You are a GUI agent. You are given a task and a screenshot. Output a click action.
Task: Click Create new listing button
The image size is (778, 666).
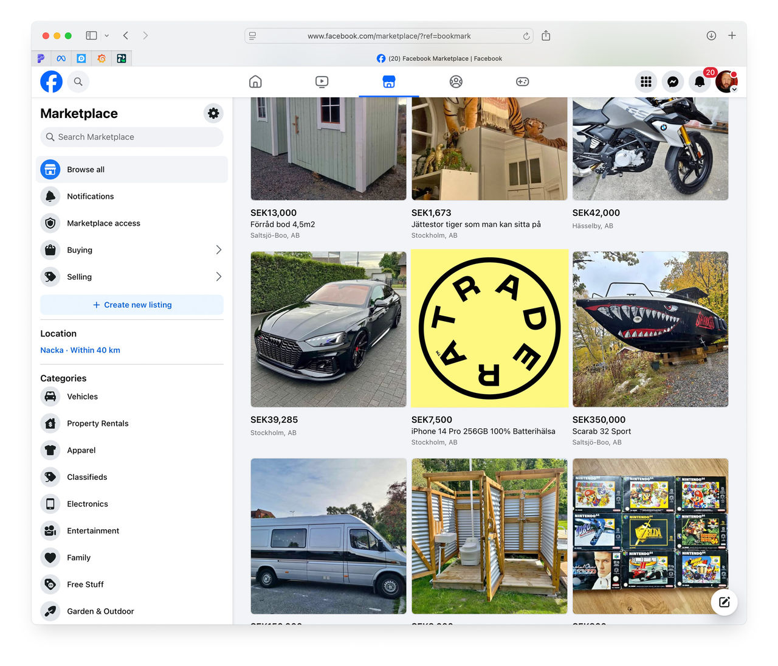point(132,305)
